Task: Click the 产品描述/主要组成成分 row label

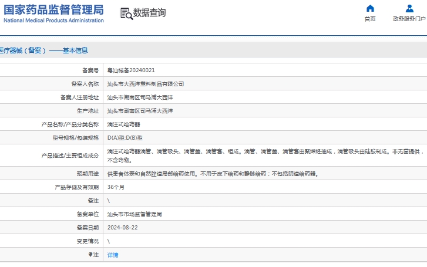Action: pos(70,156)
